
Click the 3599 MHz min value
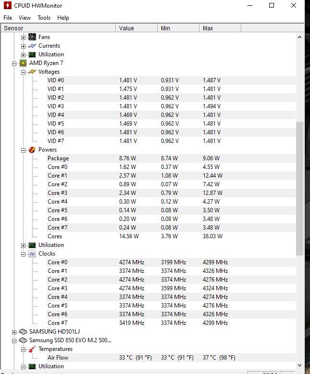pyautogui.click(x=174, y=288)
